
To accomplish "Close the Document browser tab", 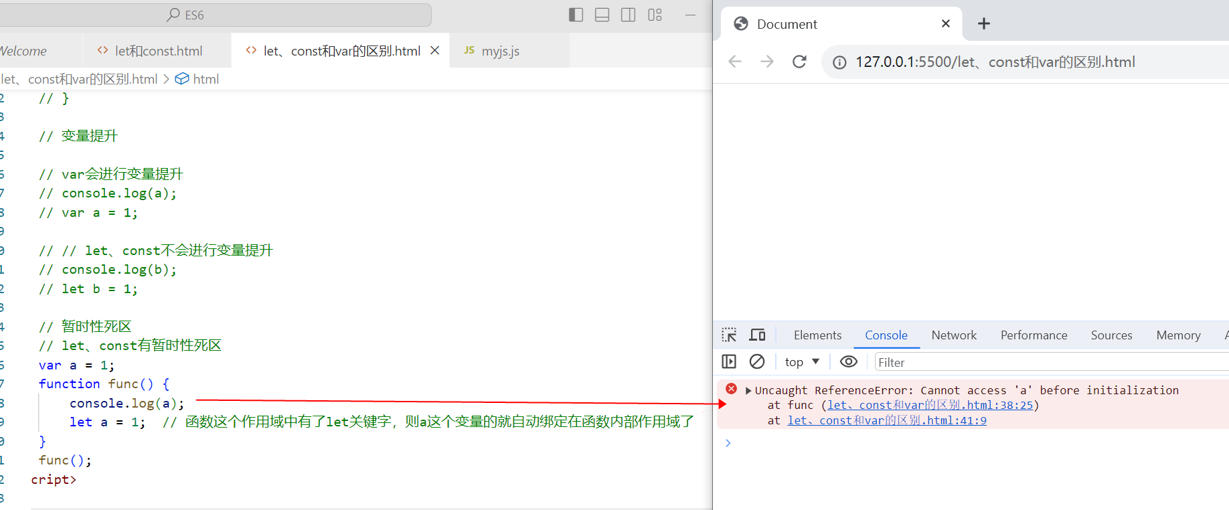I will pyautogui.click(x=946, y=23).
